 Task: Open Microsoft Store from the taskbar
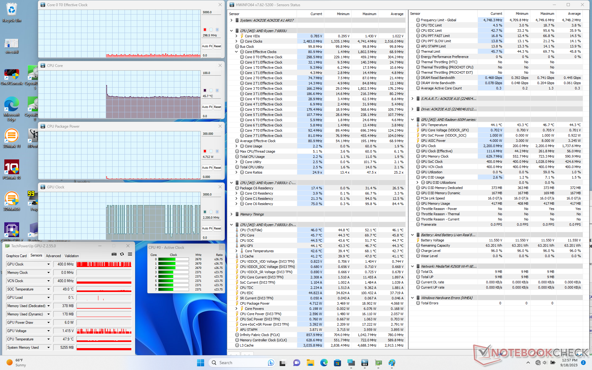337,363
